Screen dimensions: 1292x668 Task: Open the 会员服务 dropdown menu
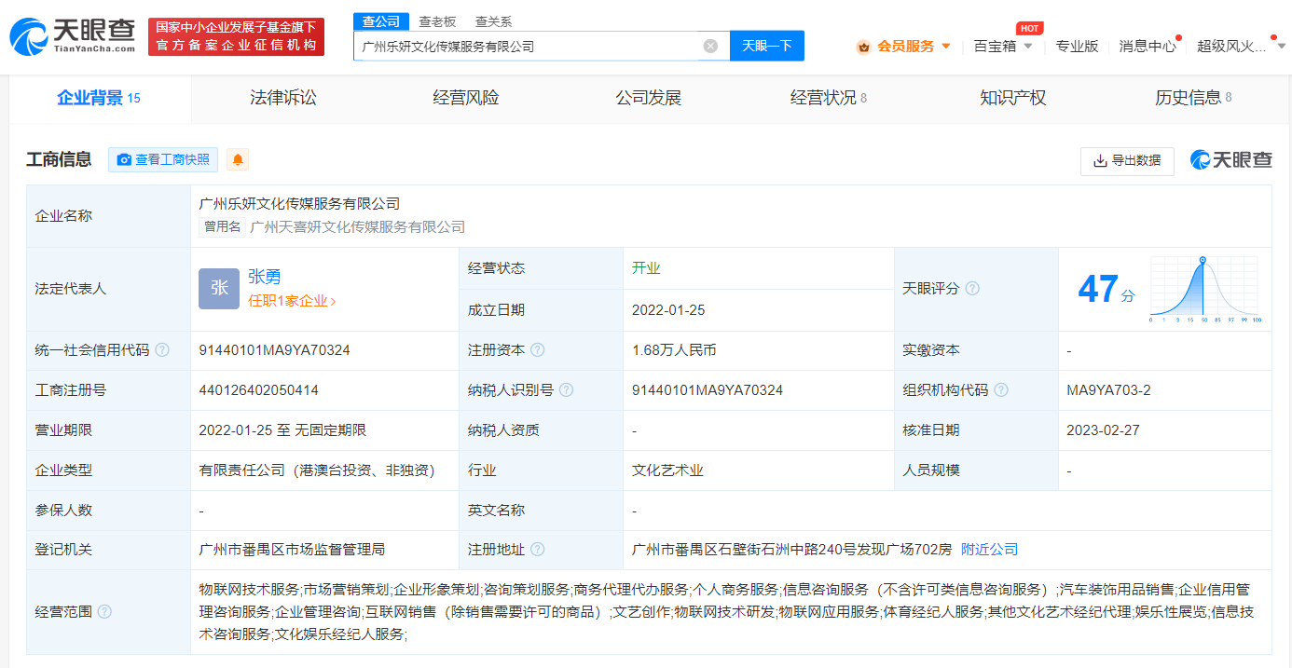tap(904, 46)
